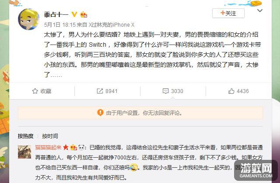Click the red star badge beside 猫猫猫起来

[x=66, y=147]
